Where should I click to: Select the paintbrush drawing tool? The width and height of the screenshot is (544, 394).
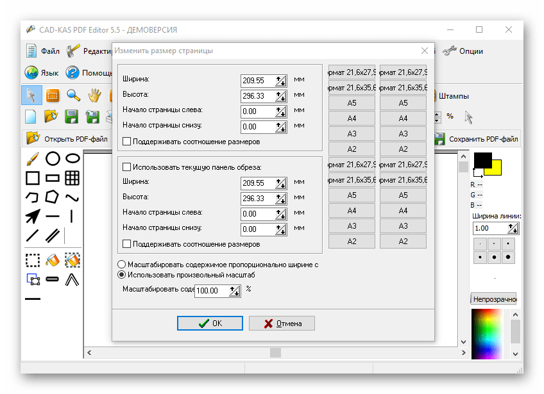pyautogui.click(x=33, y=159)
